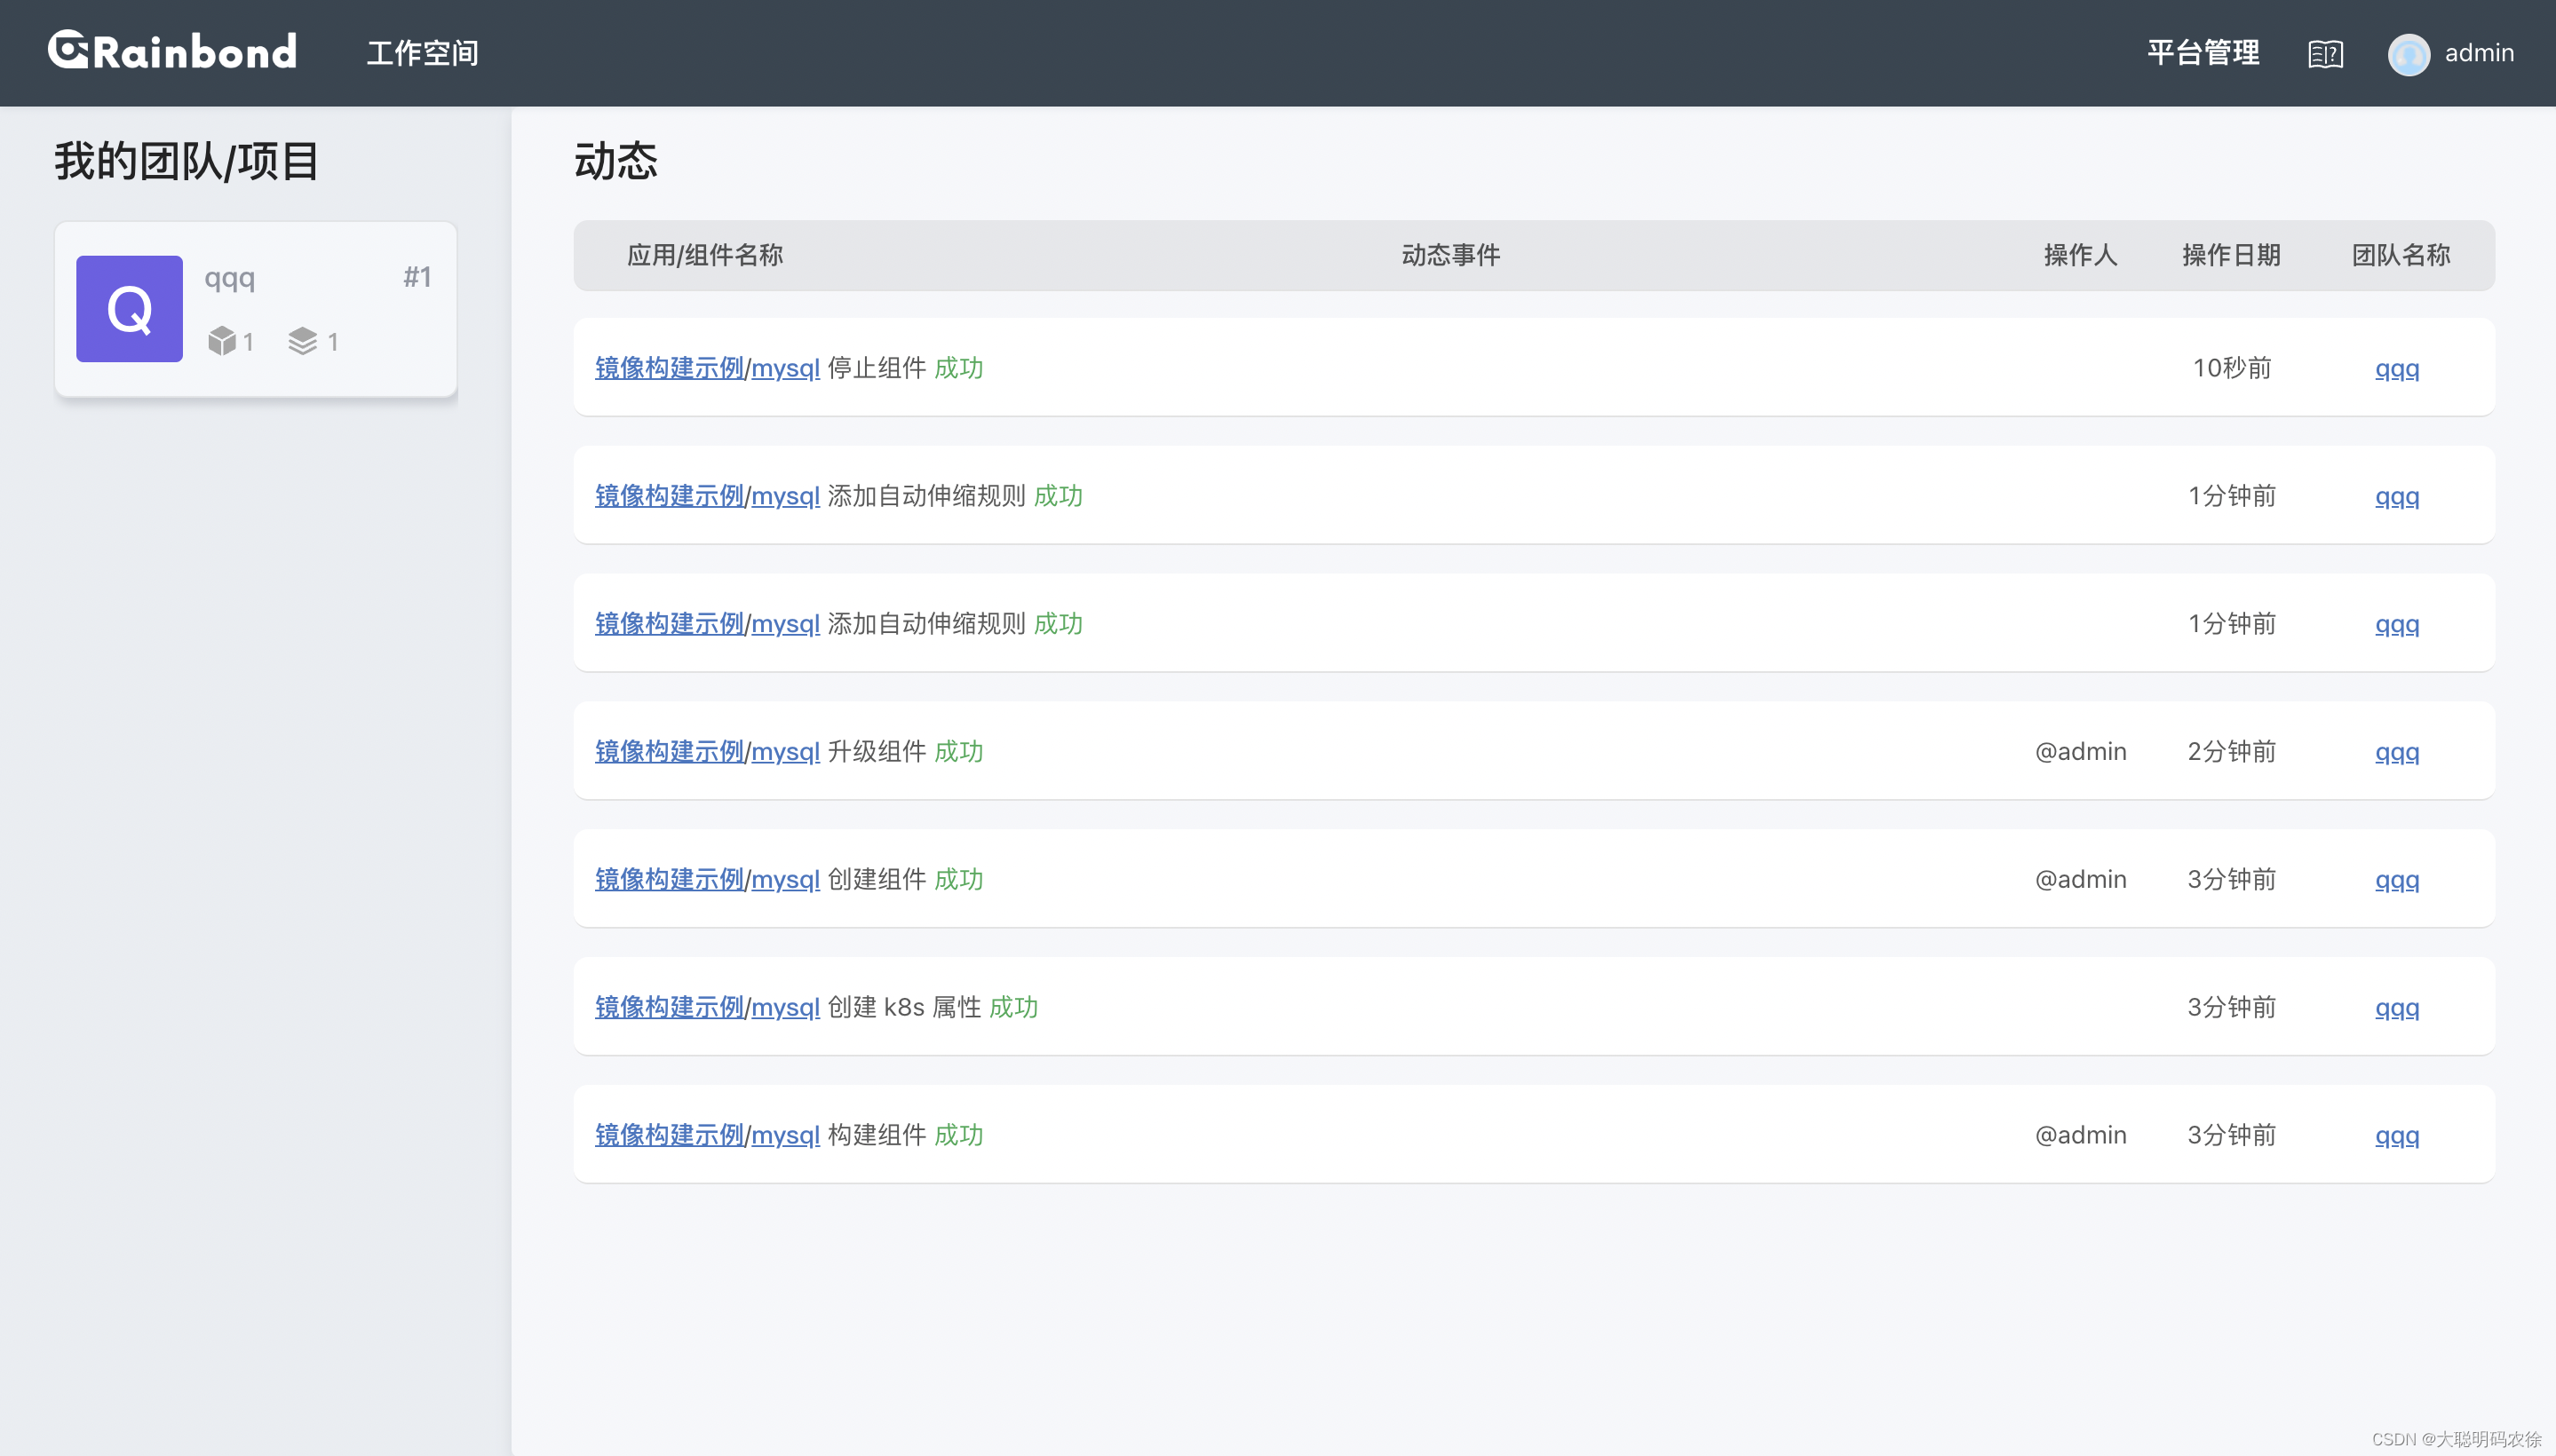Open the 平台管理 menu
This screenshot has height=1456, width=2556.
(x=2203, y=53)
